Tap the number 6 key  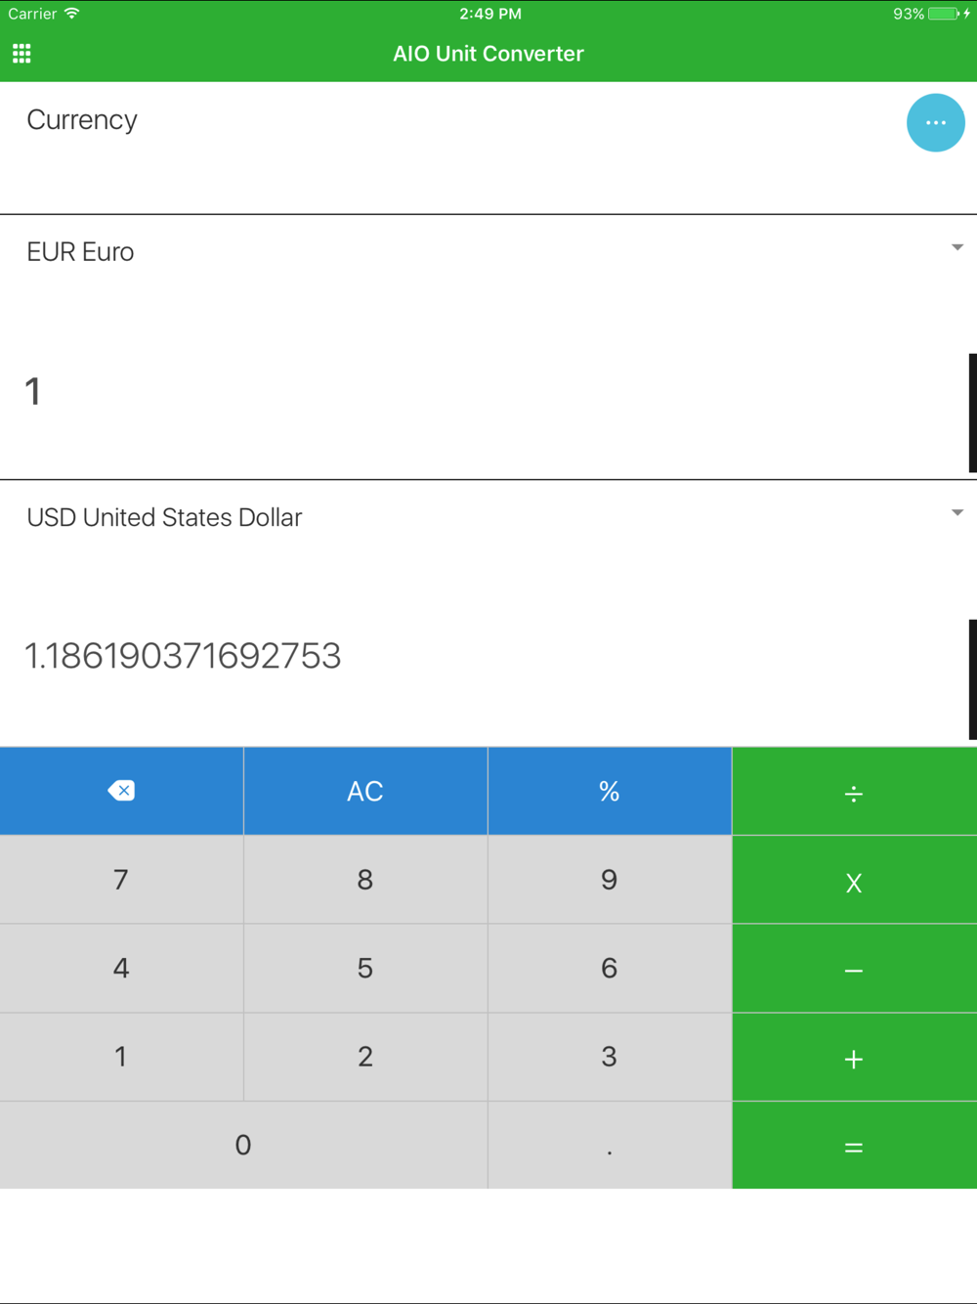[610, 969]
